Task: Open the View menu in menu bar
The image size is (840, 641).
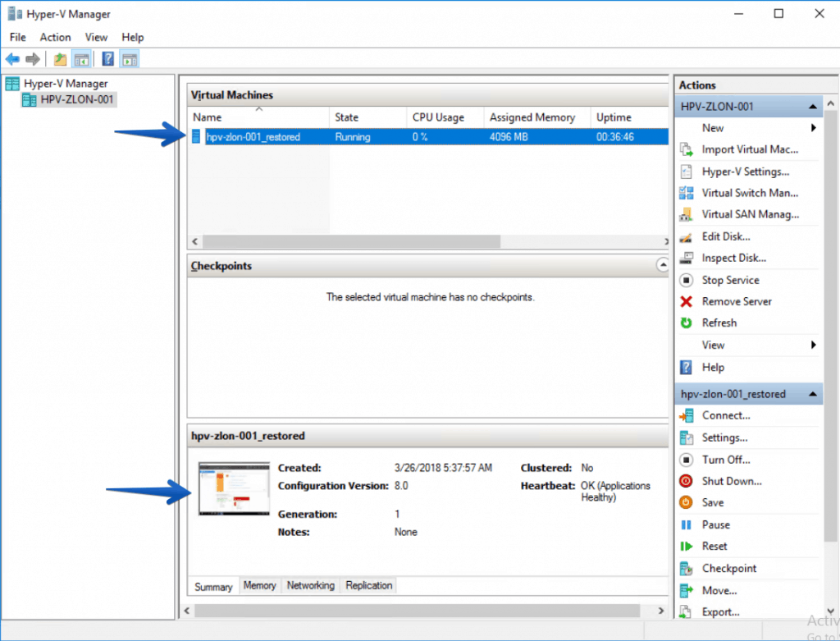Action: 96,37
